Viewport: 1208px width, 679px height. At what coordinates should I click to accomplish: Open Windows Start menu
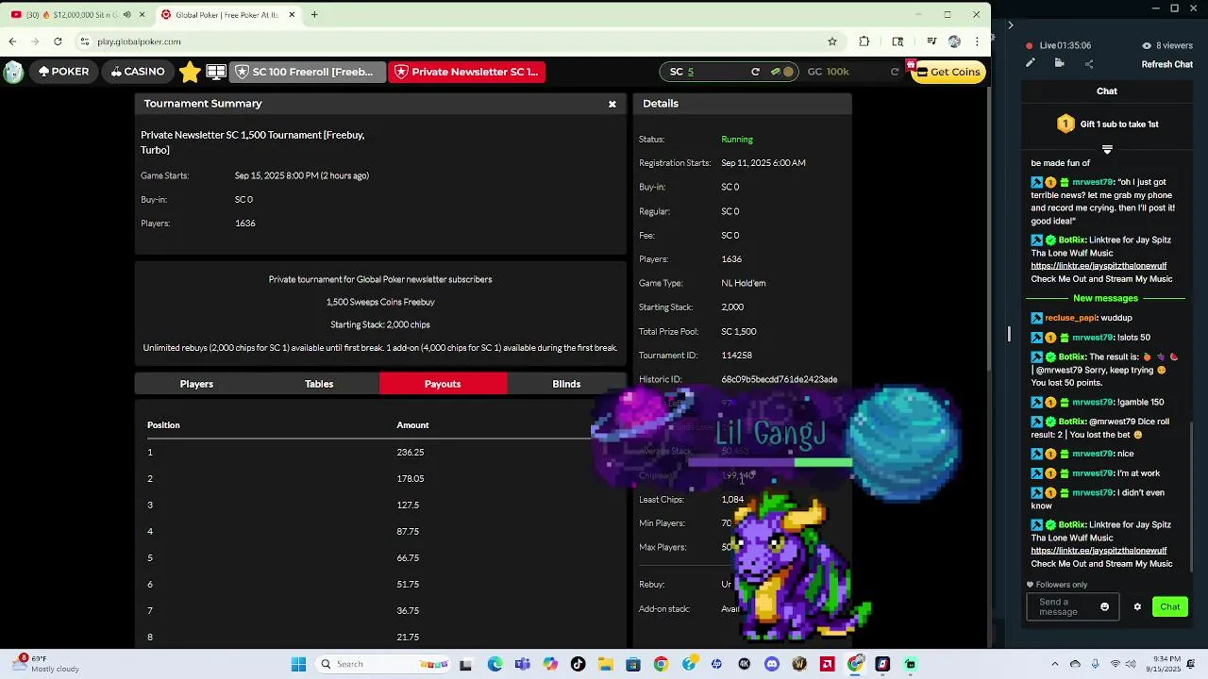coord(298,664)
